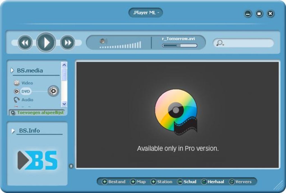Click the plus icon next to Toevoegen afspeellijst

point(13,112)
